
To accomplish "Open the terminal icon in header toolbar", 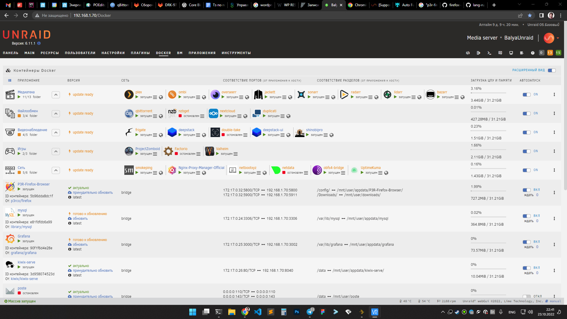I will [x=489, y=53].
